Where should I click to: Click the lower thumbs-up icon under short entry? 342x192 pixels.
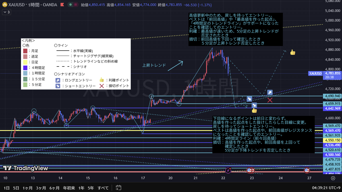click(x=254, y=110)
